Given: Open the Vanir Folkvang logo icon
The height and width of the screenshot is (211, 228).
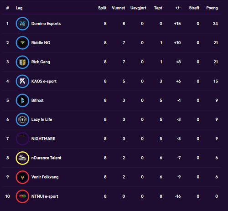Looking at the screenshot, I should (22, 177).
